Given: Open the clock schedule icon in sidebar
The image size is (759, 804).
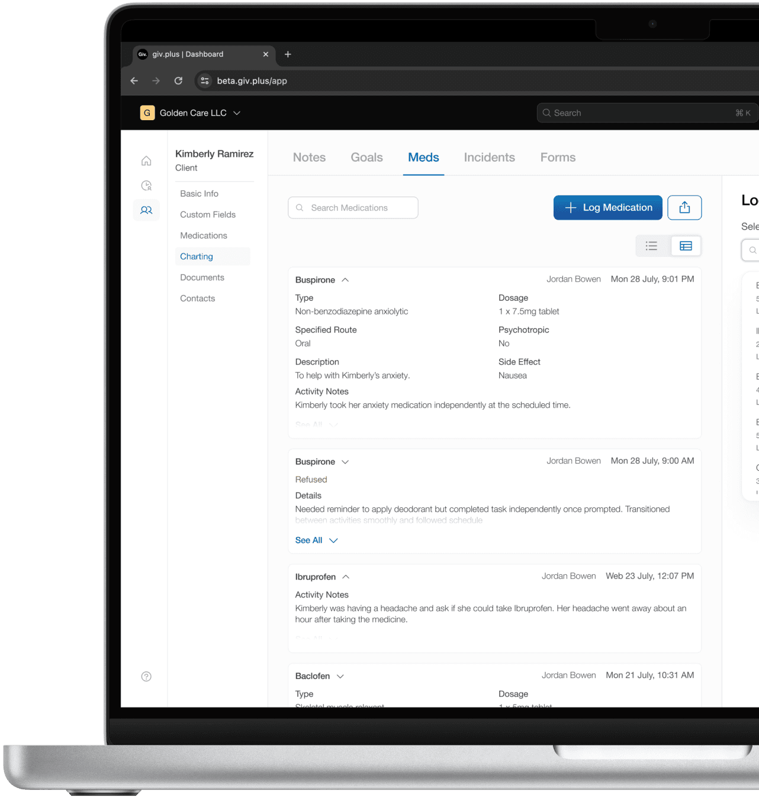Looking at the screenshot, I should pyautogui.click(x=146, y=185).
